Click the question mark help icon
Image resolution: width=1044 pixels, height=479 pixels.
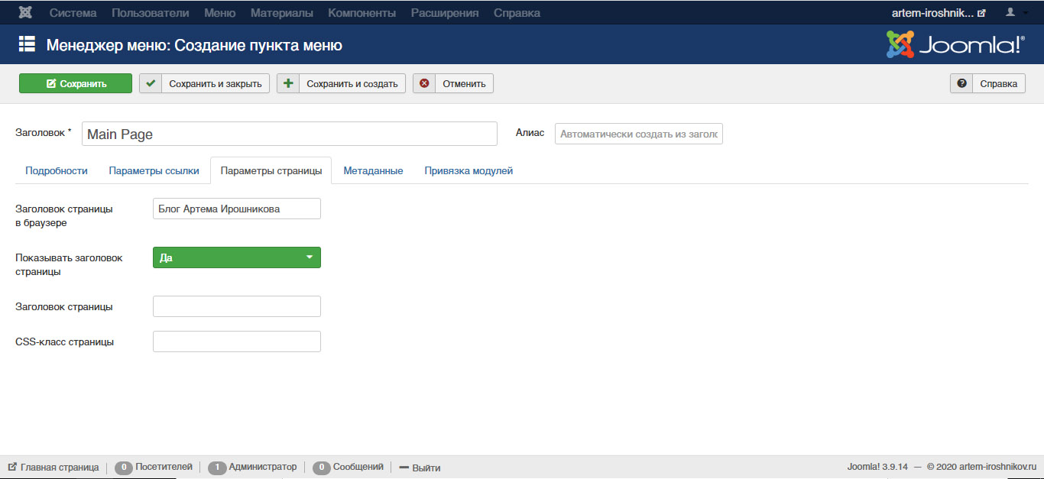pos(961,84)
